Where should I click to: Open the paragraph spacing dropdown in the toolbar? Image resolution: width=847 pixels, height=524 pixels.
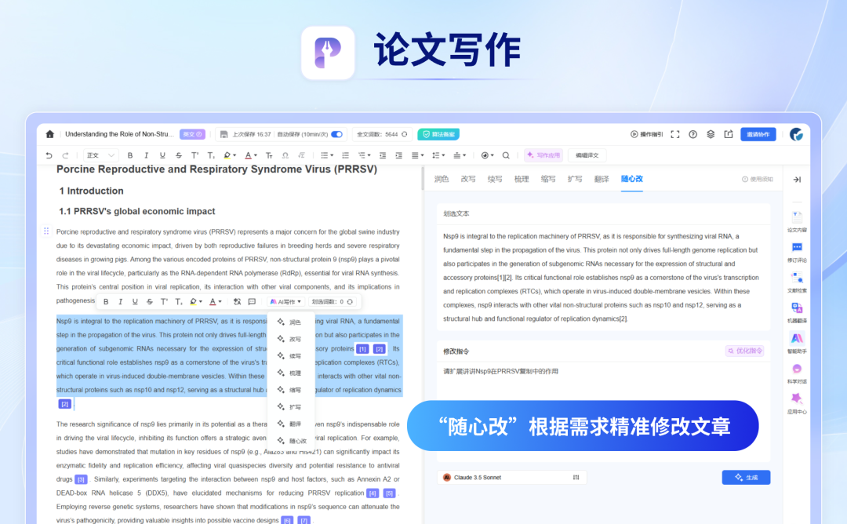(460, 155)
